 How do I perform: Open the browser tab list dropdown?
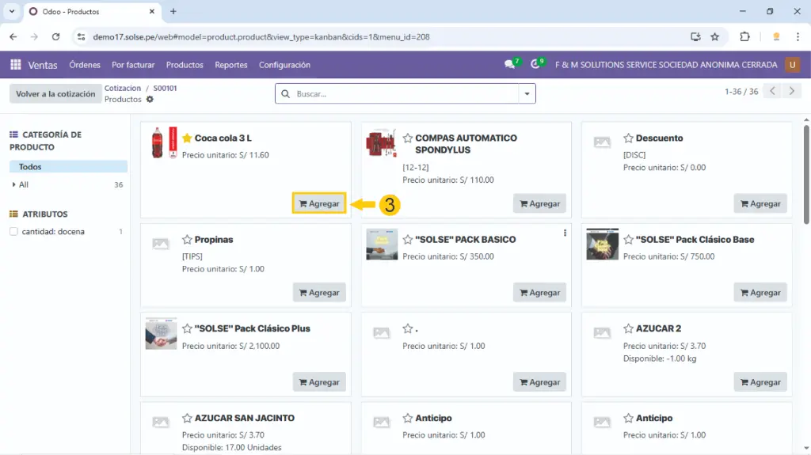12,11
